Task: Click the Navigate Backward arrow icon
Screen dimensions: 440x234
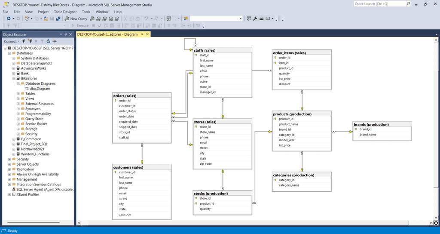Action: [8, 18]
